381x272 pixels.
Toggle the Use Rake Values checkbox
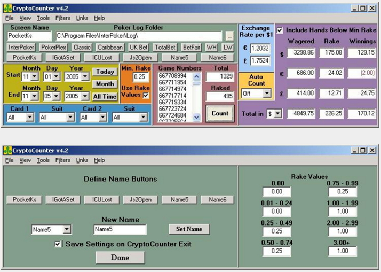(146, 95)
